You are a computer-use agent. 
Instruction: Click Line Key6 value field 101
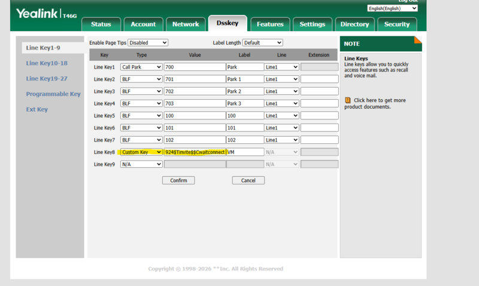coord(195,128)
